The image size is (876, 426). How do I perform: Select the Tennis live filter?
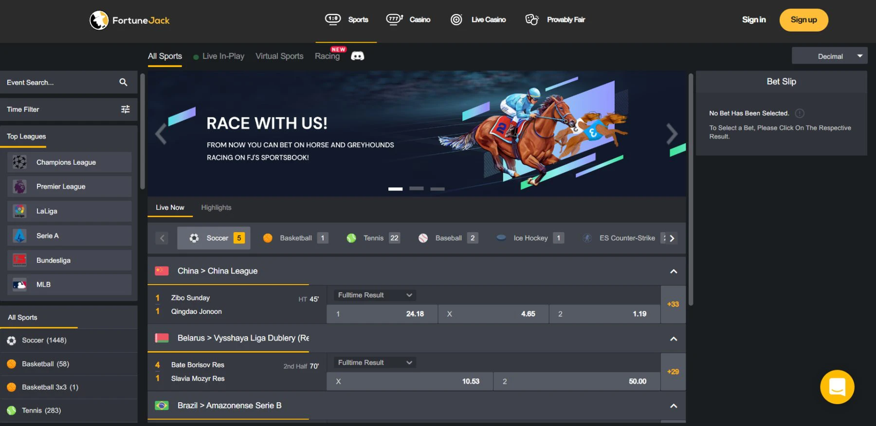(x=373, y=238)
